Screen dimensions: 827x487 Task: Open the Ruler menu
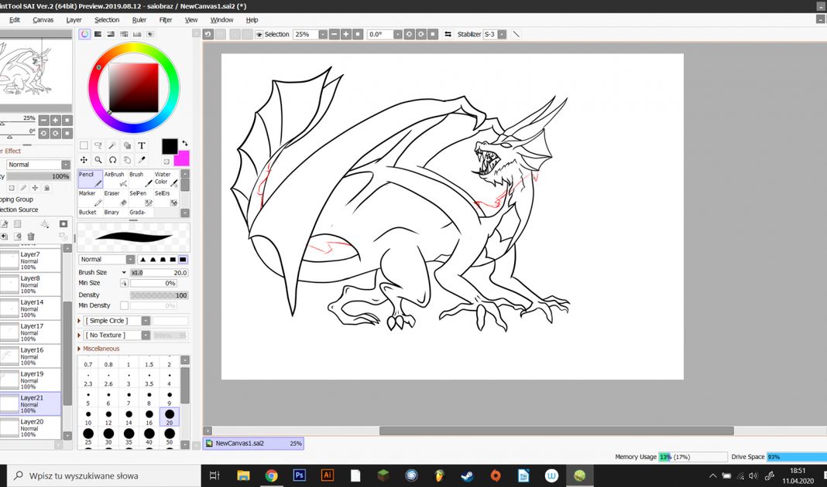139,20
